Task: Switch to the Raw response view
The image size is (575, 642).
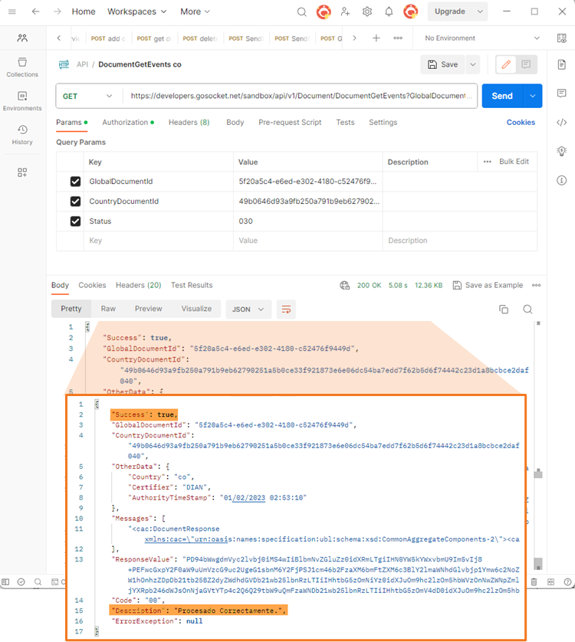Action: point(108,309)
